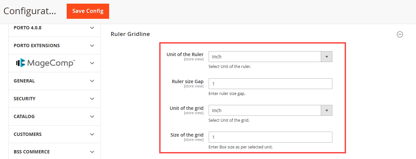Screen dimensions: 416x159
Task: Open the GENERAL configuration tab
Action: (x=24, y=81)
